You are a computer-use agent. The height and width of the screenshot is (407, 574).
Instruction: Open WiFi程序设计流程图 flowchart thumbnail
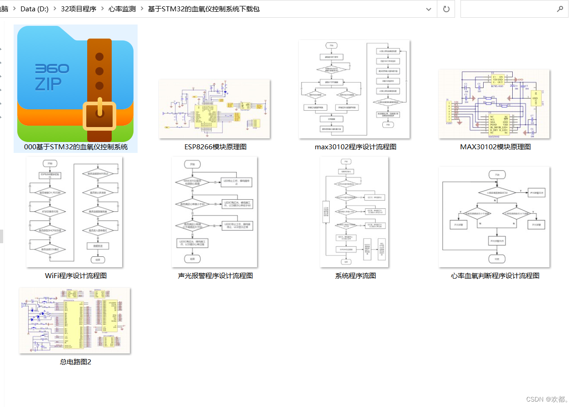tap(74, 212)
